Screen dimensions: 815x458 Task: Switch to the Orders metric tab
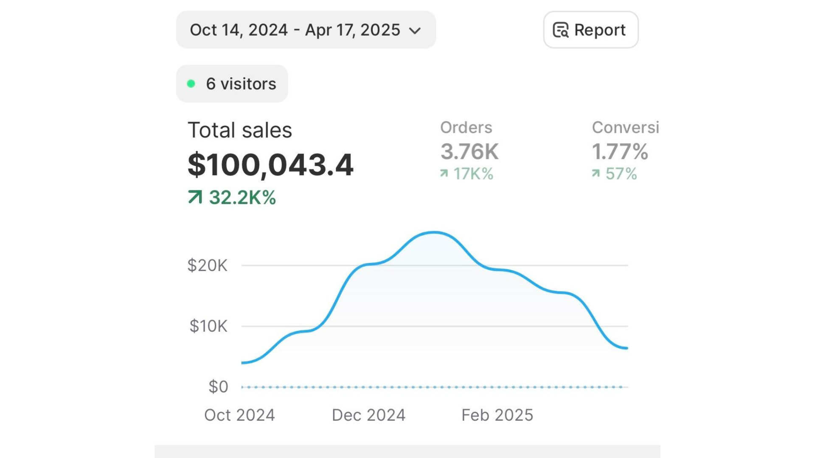[466, 128]
